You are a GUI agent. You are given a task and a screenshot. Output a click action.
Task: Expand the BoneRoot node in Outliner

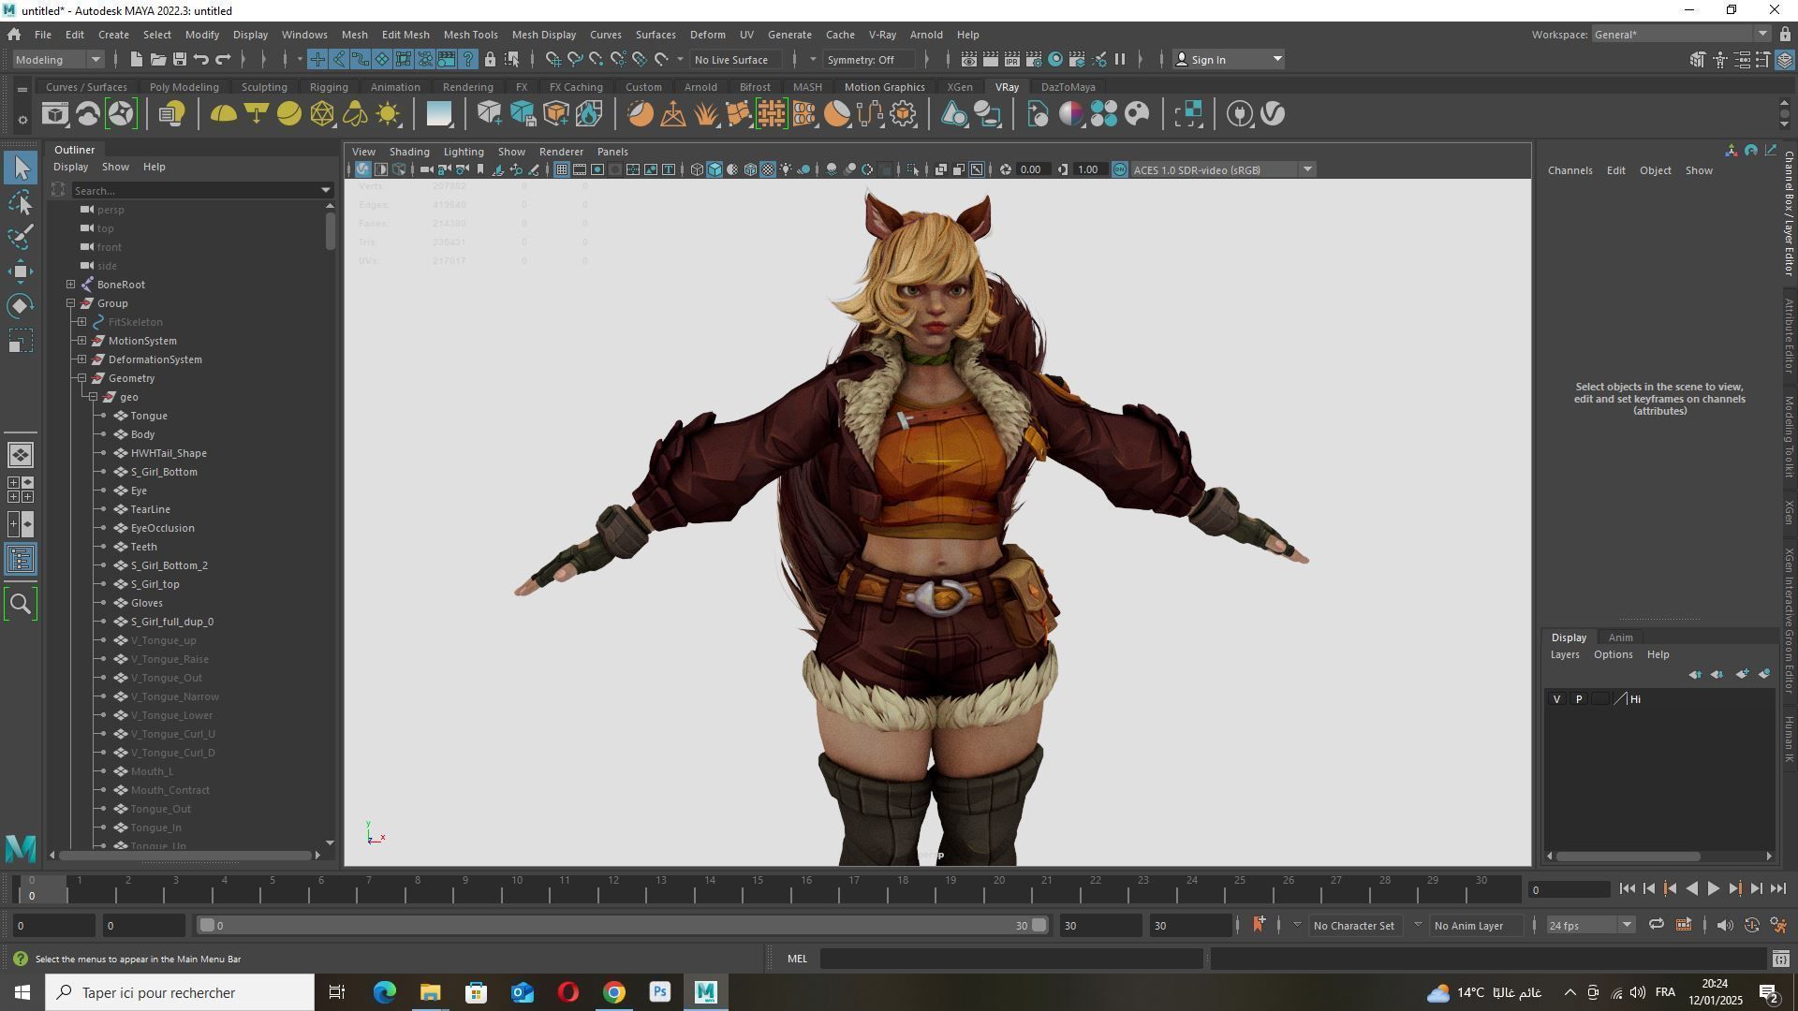(x=71, y=285)
